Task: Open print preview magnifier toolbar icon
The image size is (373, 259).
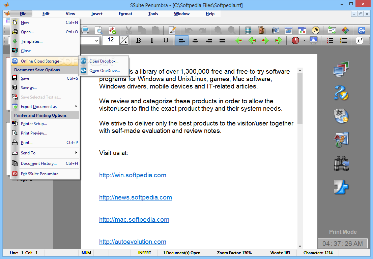Action: pos(98,30)
